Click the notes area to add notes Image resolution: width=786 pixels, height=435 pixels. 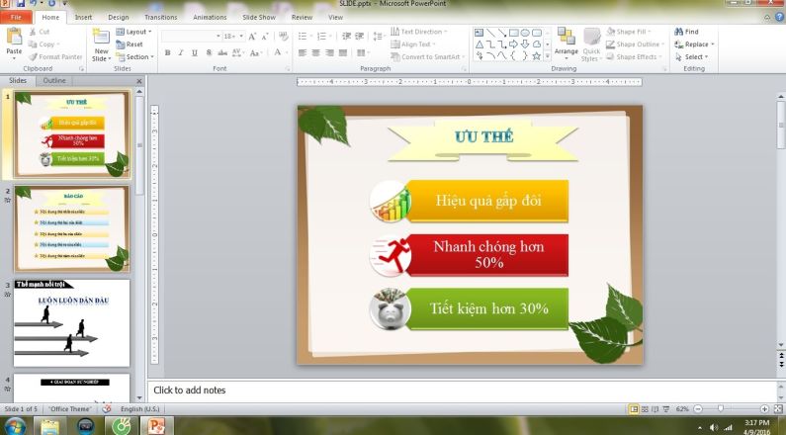tap(462, 390)
